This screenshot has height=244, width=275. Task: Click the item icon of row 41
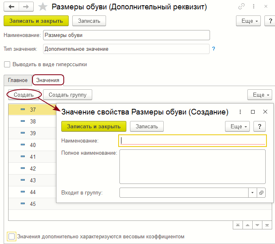pyautogui.click(x=23, y=156)
